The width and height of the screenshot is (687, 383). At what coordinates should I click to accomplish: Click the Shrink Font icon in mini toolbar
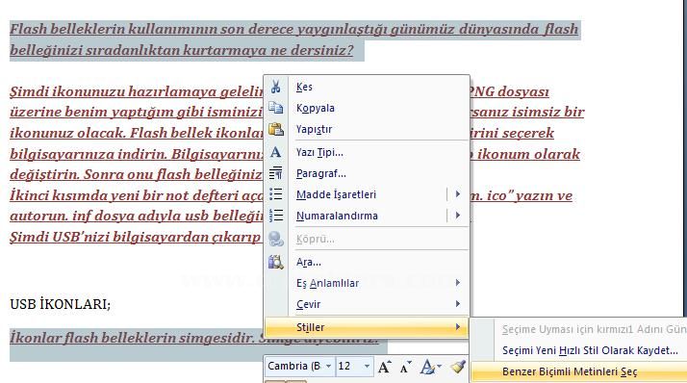point(406,367)
